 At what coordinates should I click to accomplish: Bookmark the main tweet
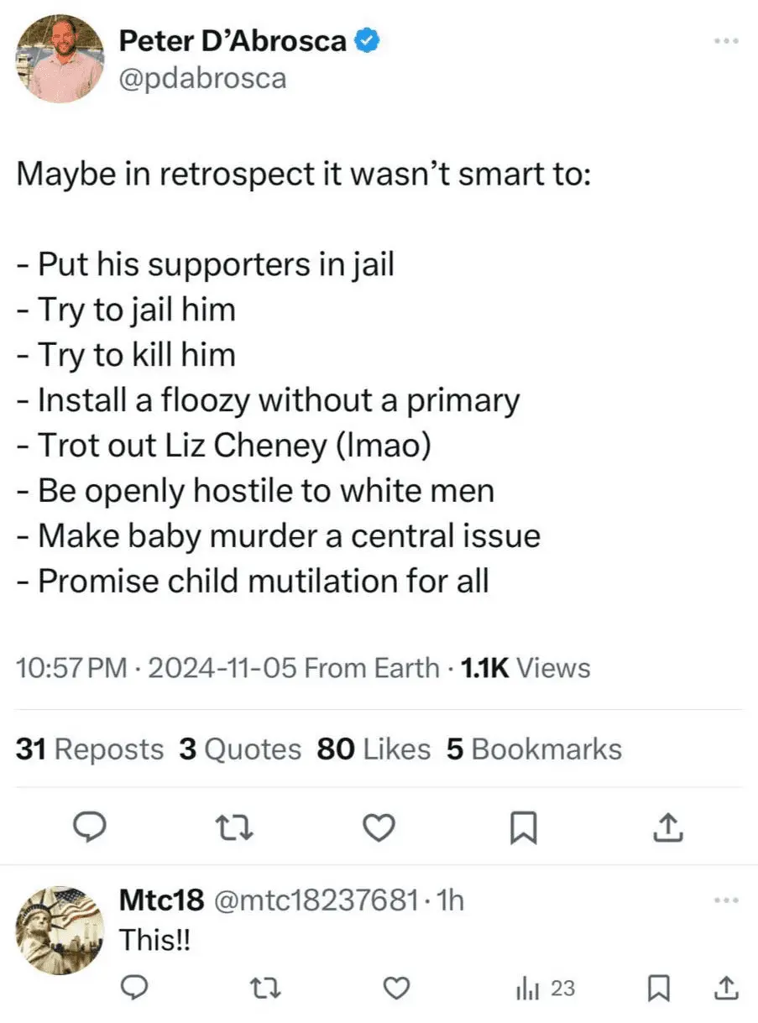tap(523, 829)
